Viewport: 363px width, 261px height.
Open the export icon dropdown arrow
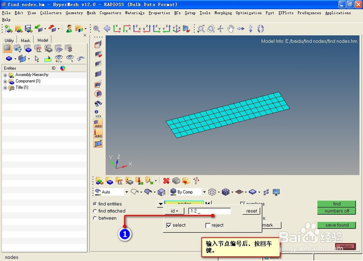pyautogui.click(x=59, y=29)
